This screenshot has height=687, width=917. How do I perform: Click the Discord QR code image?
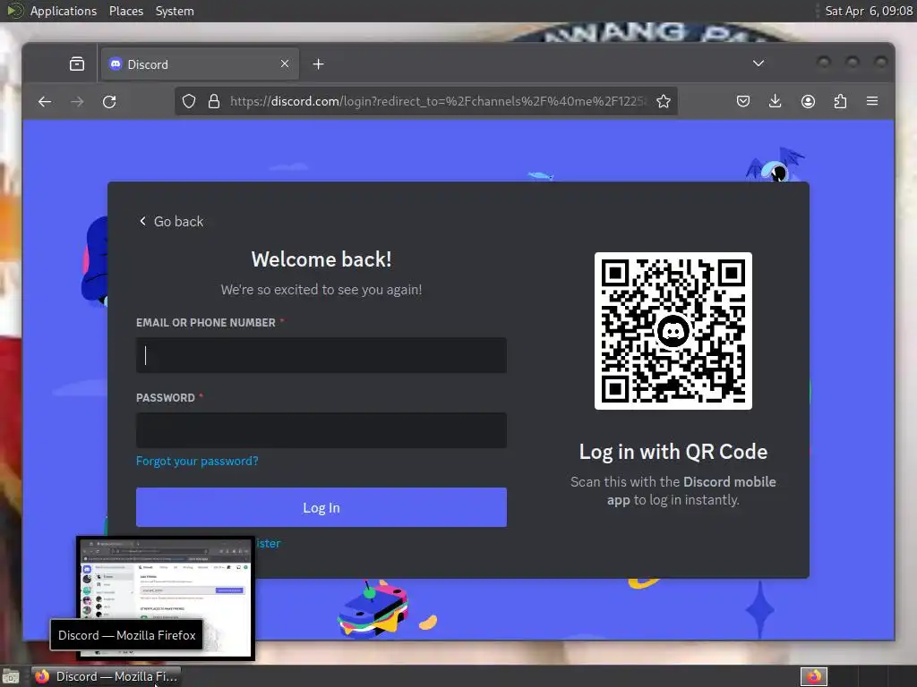tap(673, 331)
